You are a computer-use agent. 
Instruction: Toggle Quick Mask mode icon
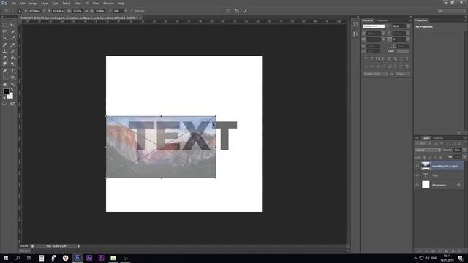click(x=5, y=104)
